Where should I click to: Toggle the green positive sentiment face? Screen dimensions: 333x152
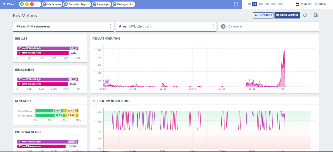pyautogui.click(x=22, y=4)
